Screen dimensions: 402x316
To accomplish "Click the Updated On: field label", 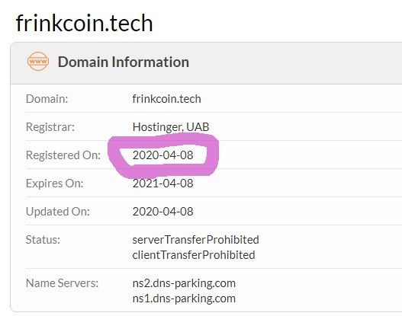I will pyautogui.click(x=58, y=212).
